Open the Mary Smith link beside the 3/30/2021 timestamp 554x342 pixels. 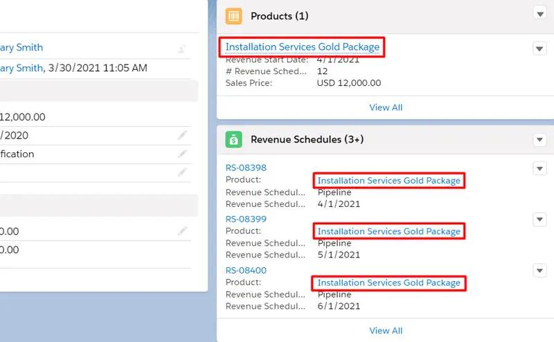pos(21,68)
